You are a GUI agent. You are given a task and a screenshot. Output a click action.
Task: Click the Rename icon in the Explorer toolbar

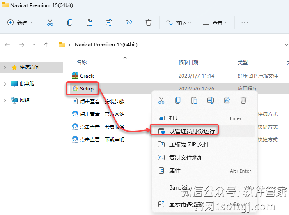109,23
